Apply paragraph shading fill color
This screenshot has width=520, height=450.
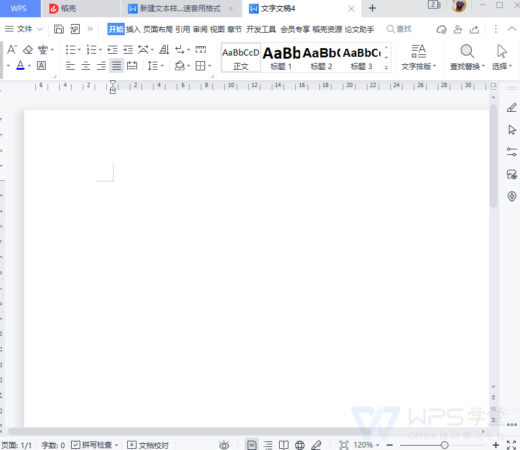[180, 65]
